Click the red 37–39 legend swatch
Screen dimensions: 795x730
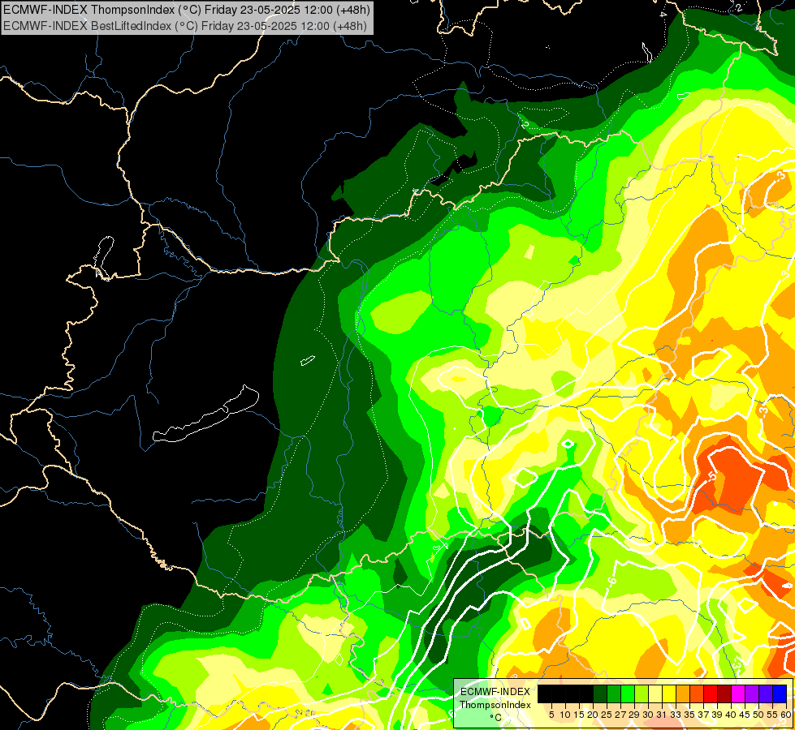point(711,693)
